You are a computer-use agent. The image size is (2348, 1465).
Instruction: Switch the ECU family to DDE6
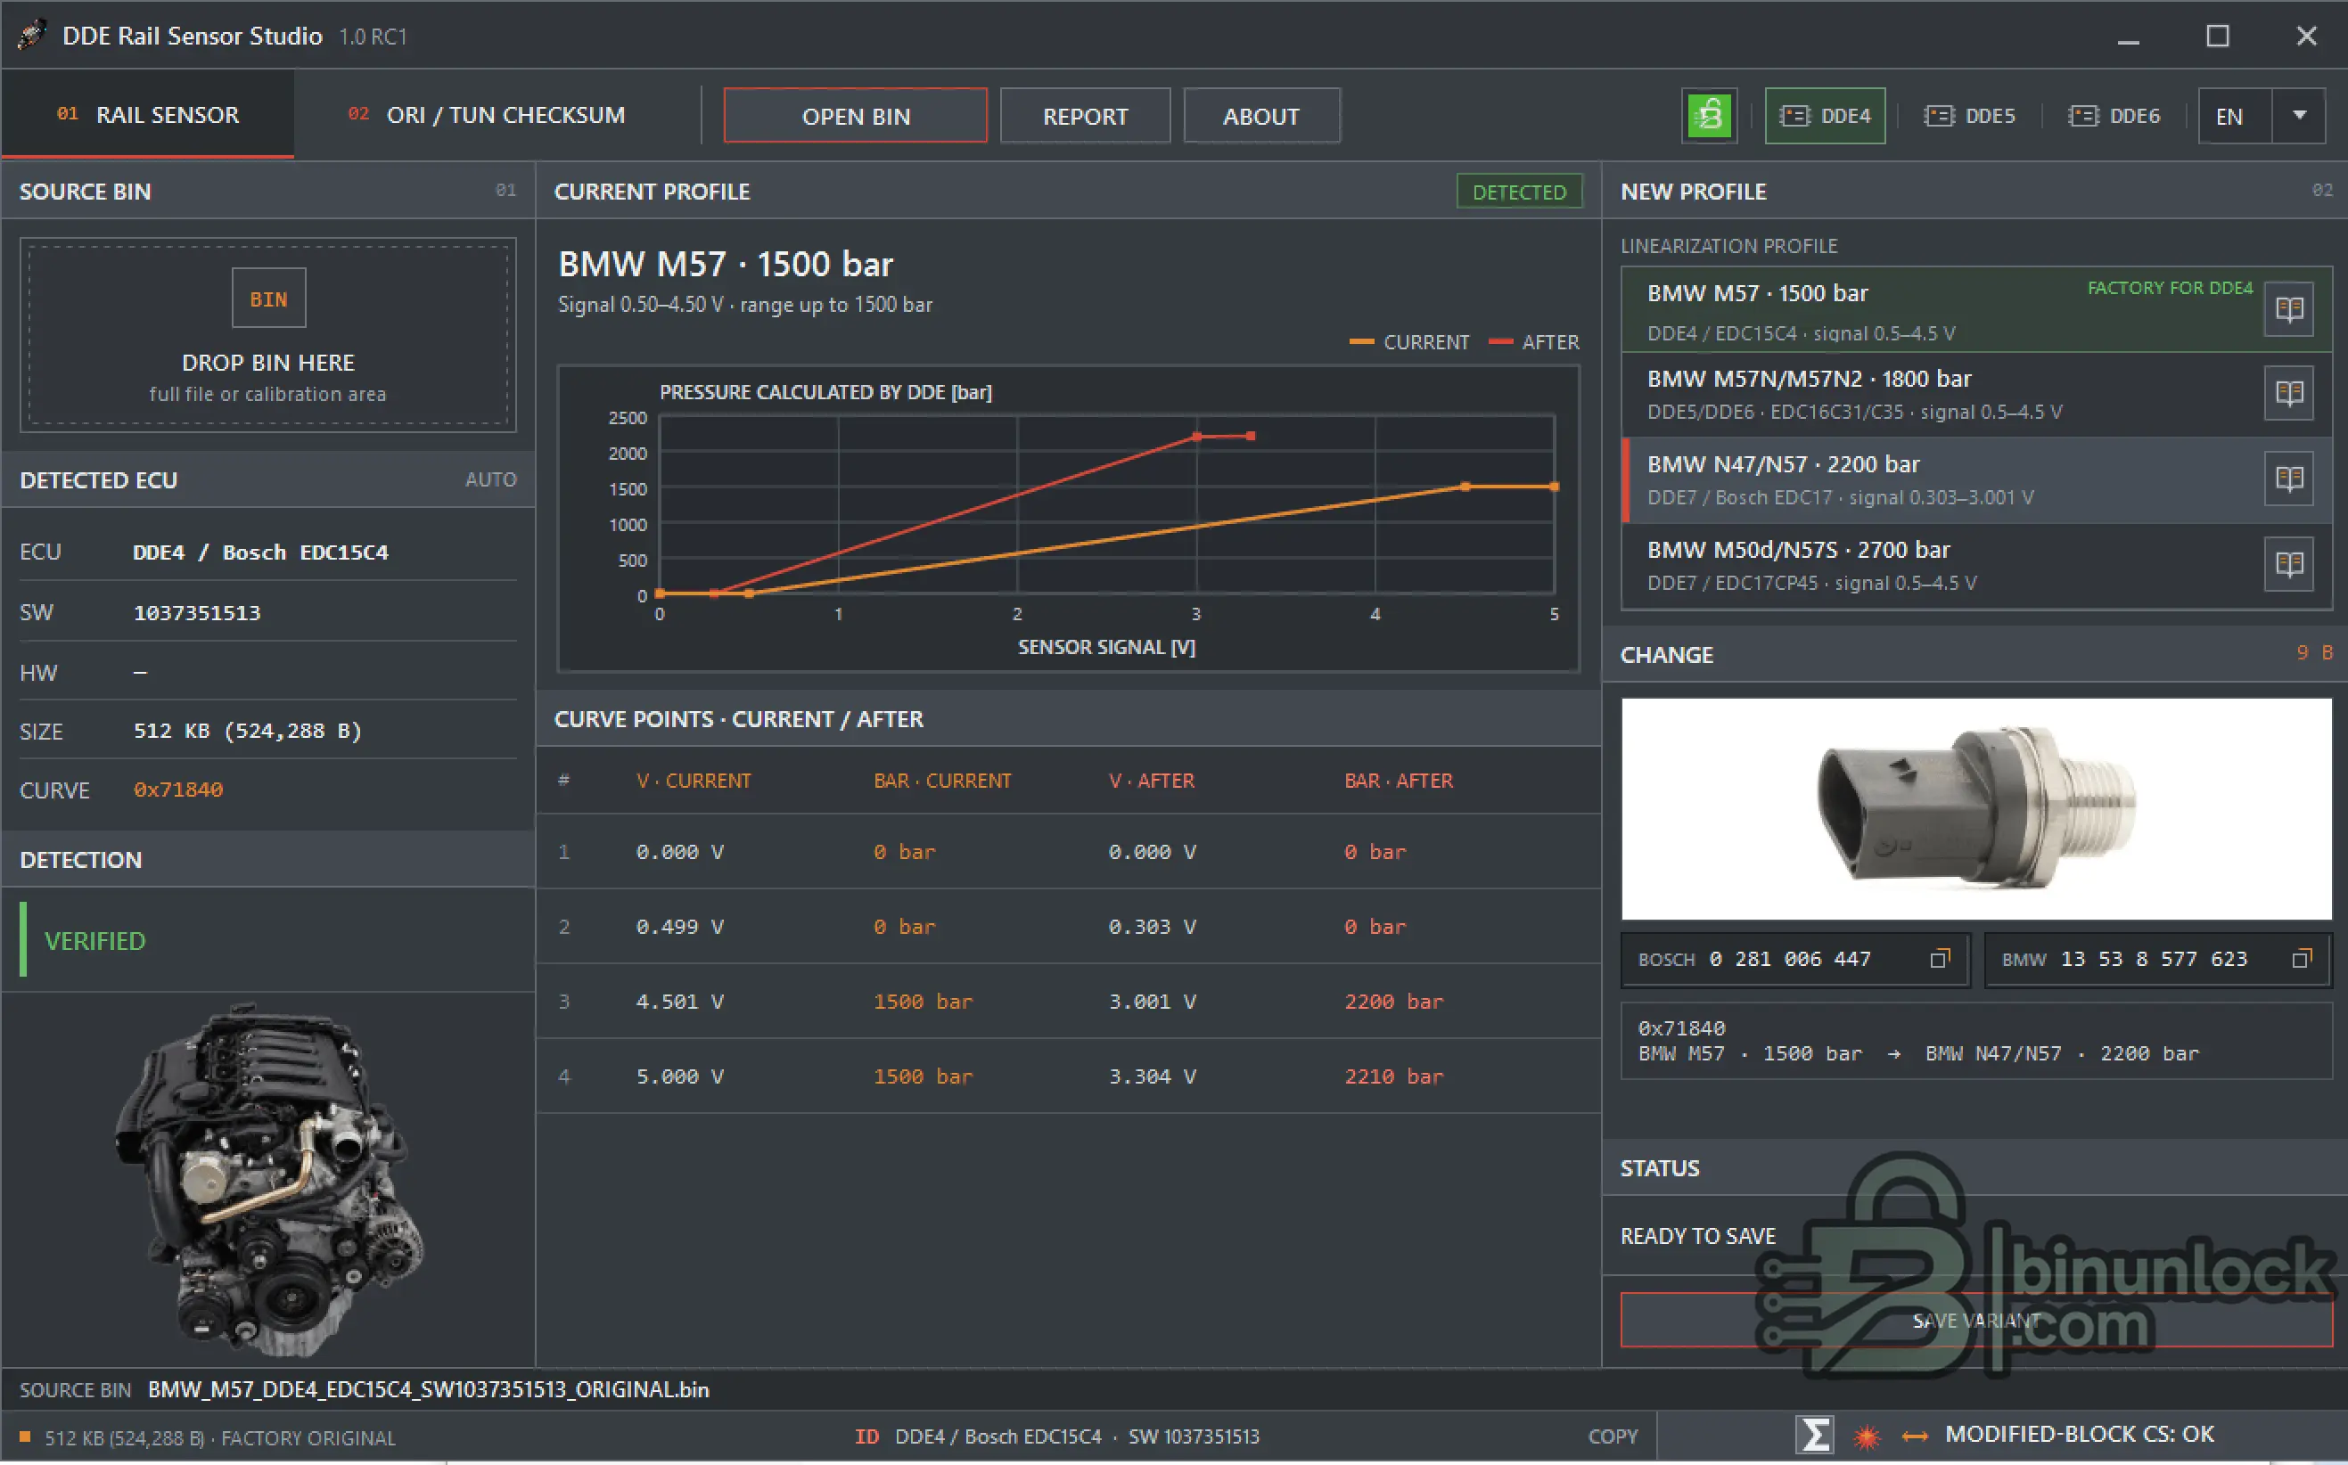tap(2114, 116)
